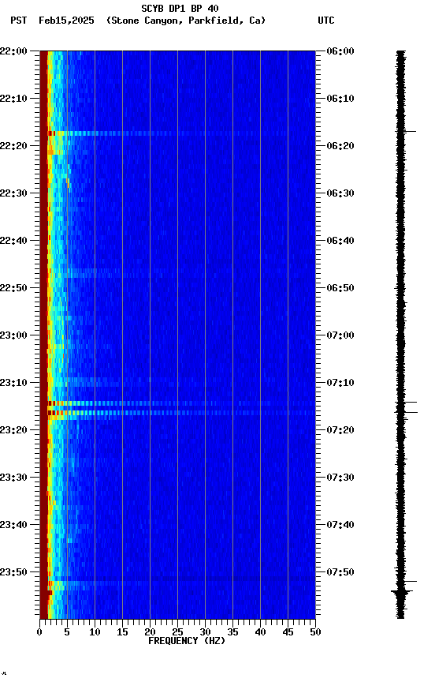
Task: Click the 22:30 PST time label
Action: click(13, 193)
